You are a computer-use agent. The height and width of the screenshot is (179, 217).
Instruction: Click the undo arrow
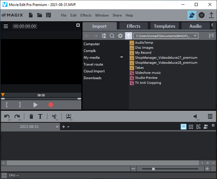point(7,117)
